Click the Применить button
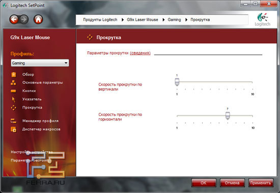 pyautogui.click(x=261, y=183)
